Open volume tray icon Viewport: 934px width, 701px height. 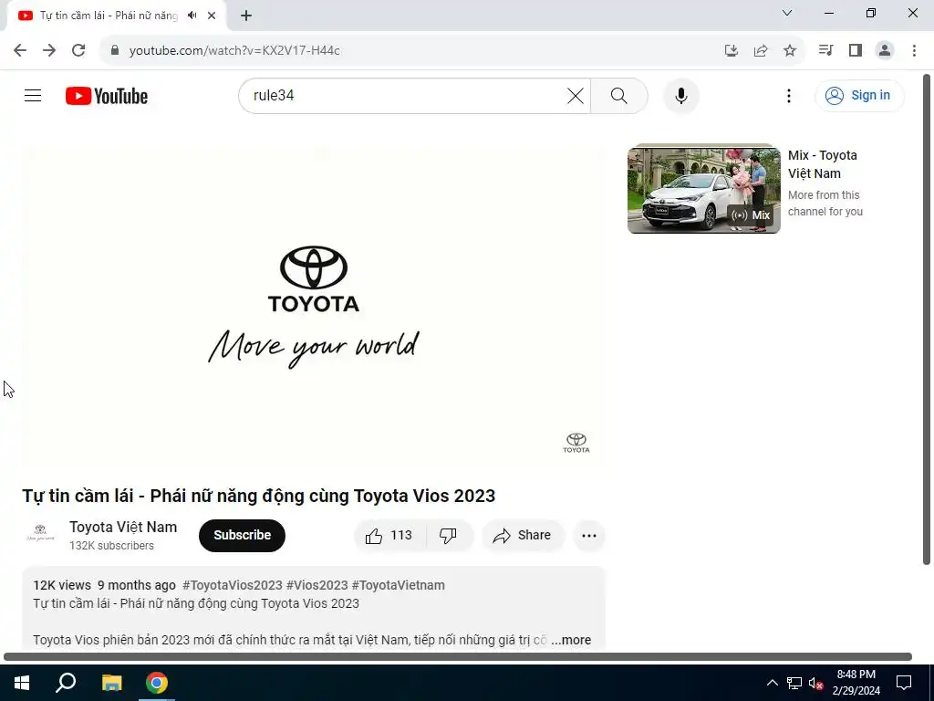pos(816,683)
